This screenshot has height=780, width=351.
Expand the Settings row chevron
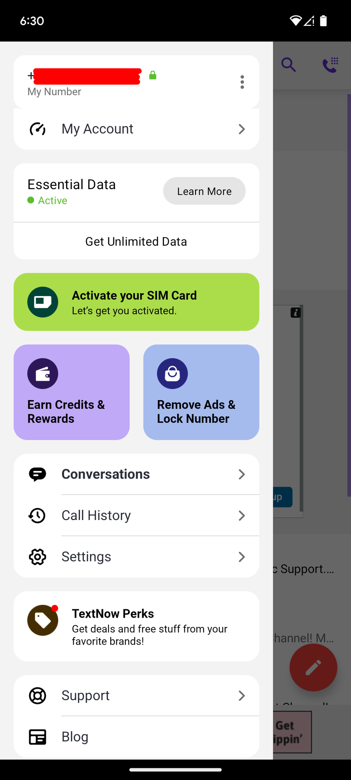tap(242, 557)
